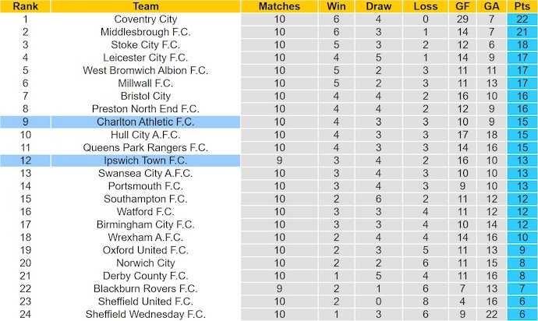538x321 pixels.
Task: Select the highlighted Charlton Athletic F.C. row
Action: click(x=145, y=122)
